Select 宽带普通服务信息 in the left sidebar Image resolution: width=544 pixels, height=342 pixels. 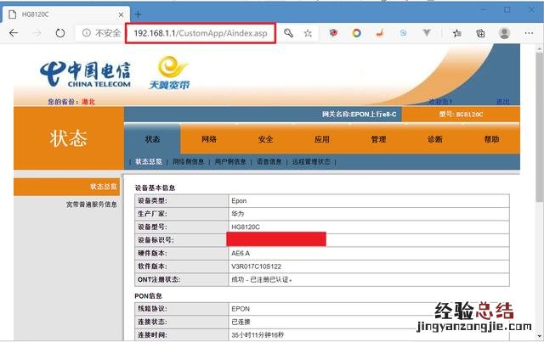click(x=91, y=205)
